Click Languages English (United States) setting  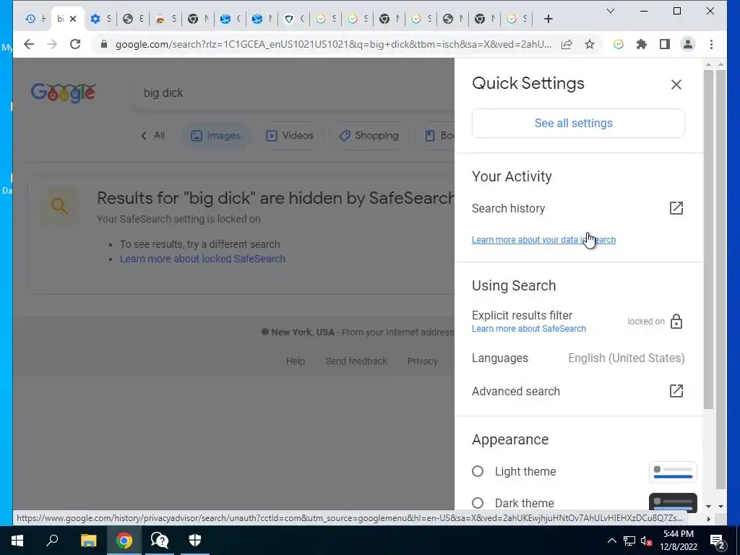point(578,358)
